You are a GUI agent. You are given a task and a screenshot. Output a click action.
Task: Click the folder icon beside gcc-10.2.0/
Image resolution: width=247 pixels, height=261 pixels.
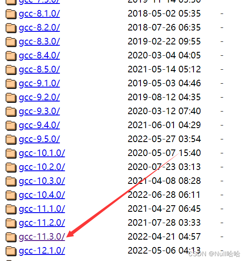(x=11, y=168)
